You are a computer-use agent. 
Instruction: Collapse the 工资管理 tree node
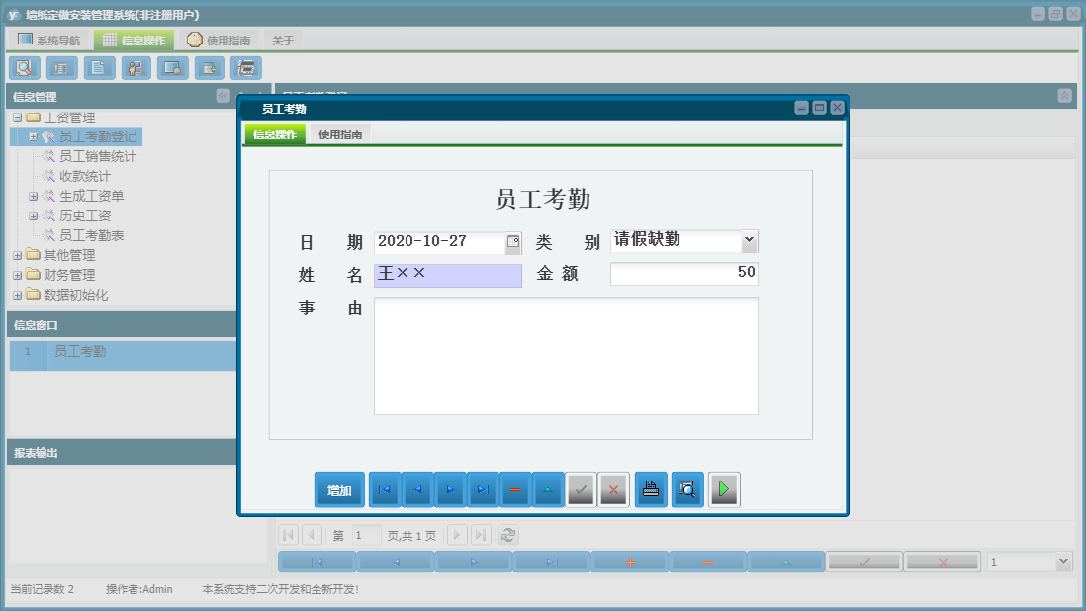point(18,118)
